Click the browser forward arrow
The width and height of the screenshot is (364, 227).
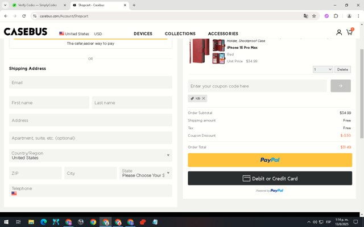[15, 16]
